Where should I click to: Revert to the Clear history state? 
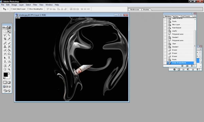(x=180, y=44)
